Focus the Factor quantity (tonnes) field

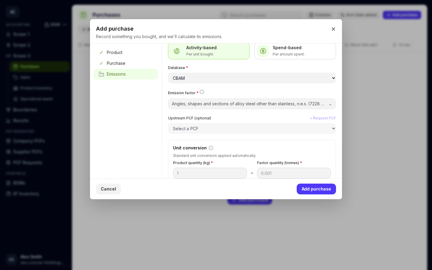point(294,173)
